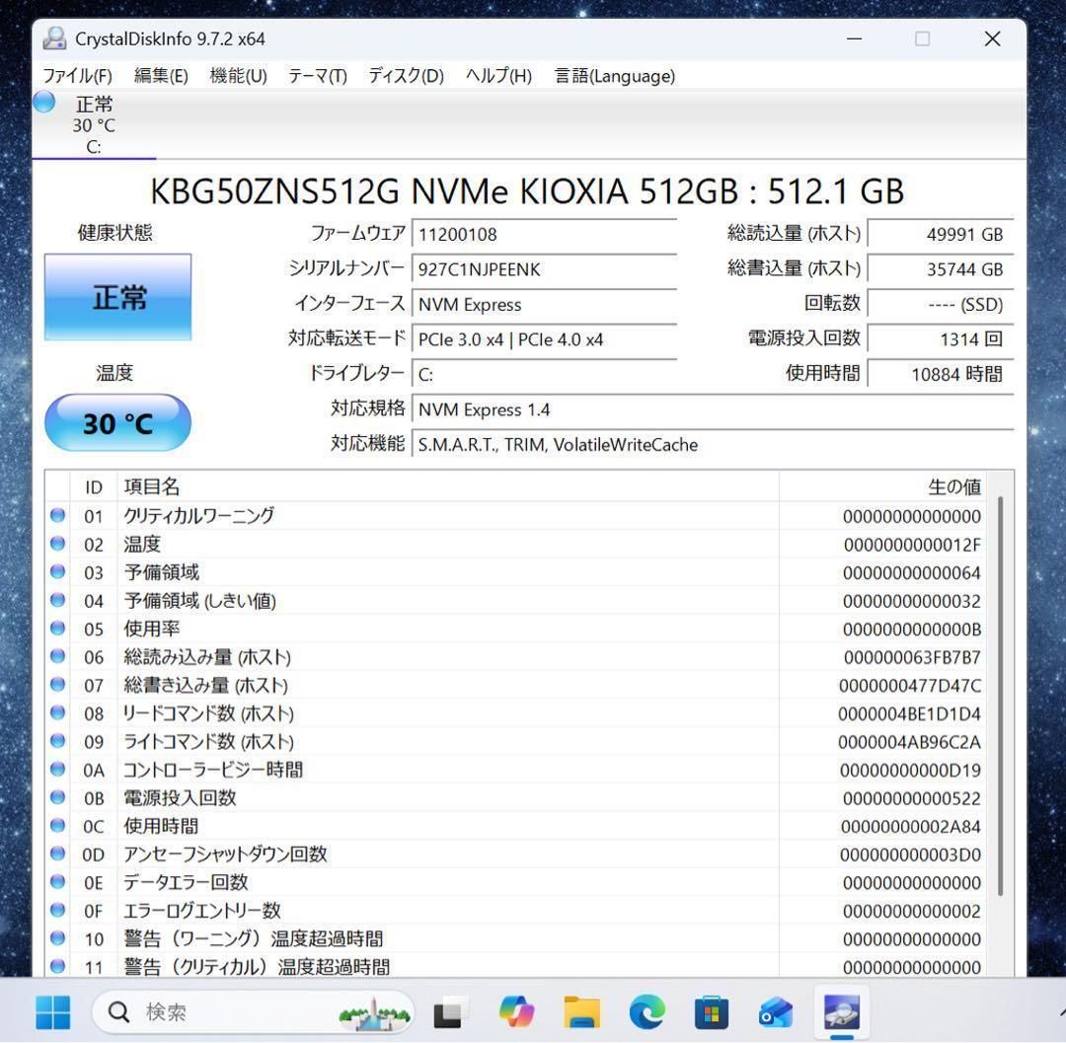Open File Explorer from the taskbar

click(x=580, y=1011)
